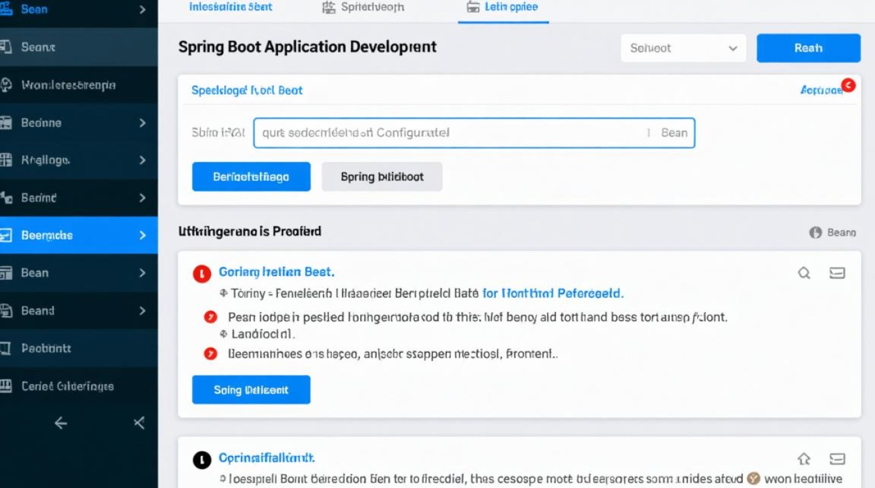Click the Wronleresrenpia sidebar icon
The image size is (875, 488).
7,85
